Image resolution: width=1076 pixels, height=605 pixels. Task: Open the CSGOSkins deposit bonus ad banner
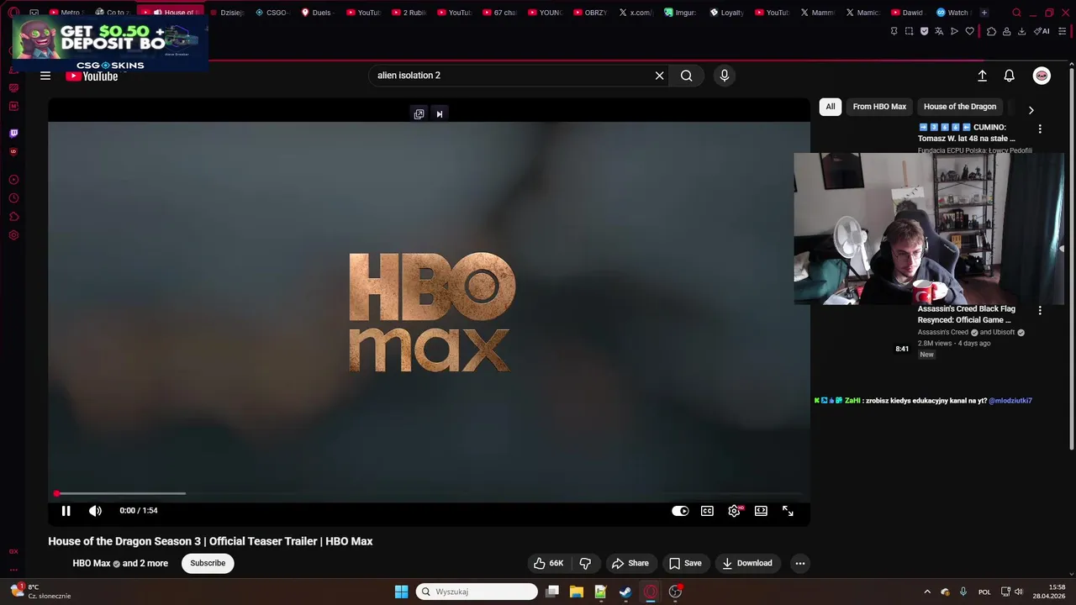(x=109, y=43)
